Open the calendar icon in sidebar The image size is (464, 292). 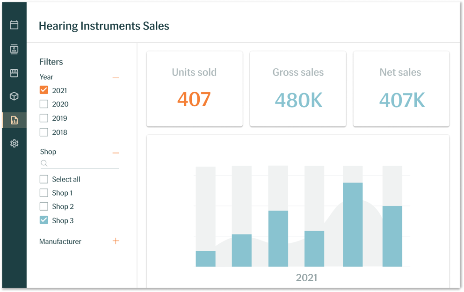14,25
